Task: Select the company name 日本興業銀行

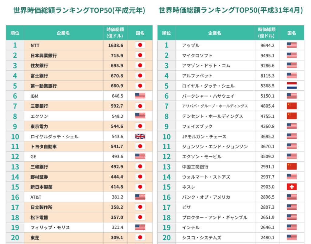Action: coord(44,56)
